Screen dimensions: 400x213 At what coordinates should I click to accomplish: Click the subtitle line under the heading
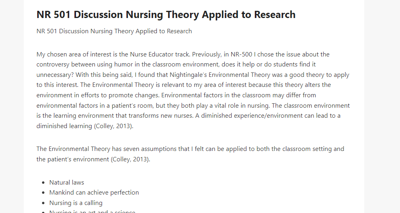point(114,31)
